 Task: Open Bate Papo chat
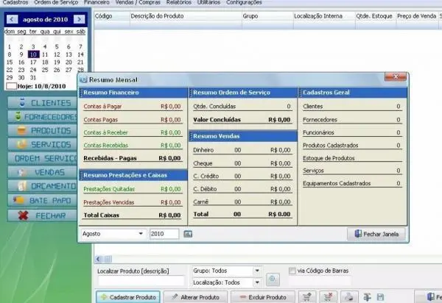[44, 200]
